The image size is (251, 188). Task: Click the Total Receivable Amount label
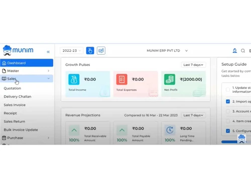click(95, 138)
